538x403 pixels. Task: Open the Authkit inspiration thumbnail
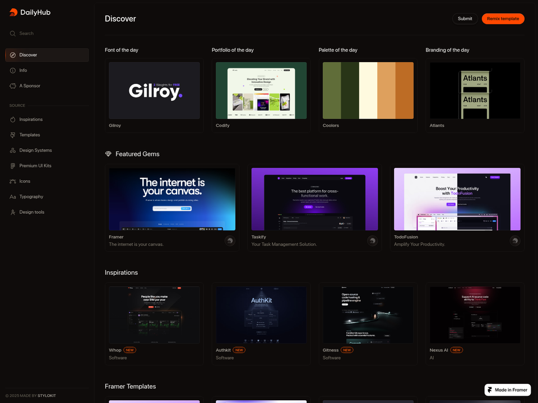pyautogui.click(x=261, y=315)
